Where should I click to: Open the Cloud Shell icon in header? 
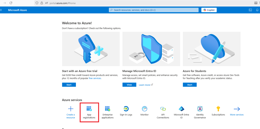[250, 10]
